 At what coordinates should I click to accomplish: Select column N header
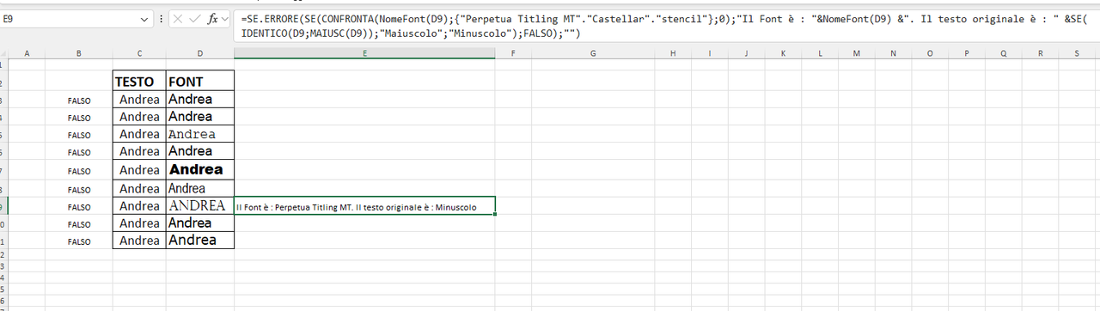(894, 53)
